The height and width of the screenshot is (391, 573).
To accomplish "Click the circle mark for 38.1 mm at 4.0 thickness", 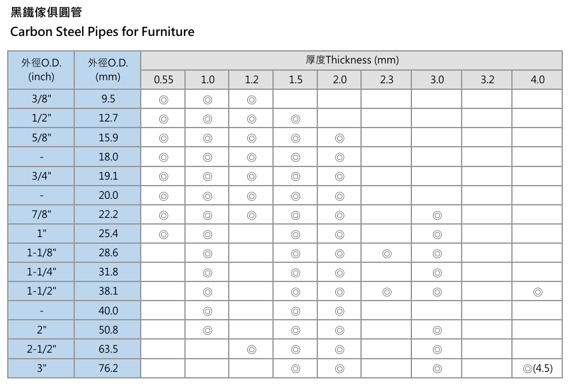I will click(x=538, y=292).
